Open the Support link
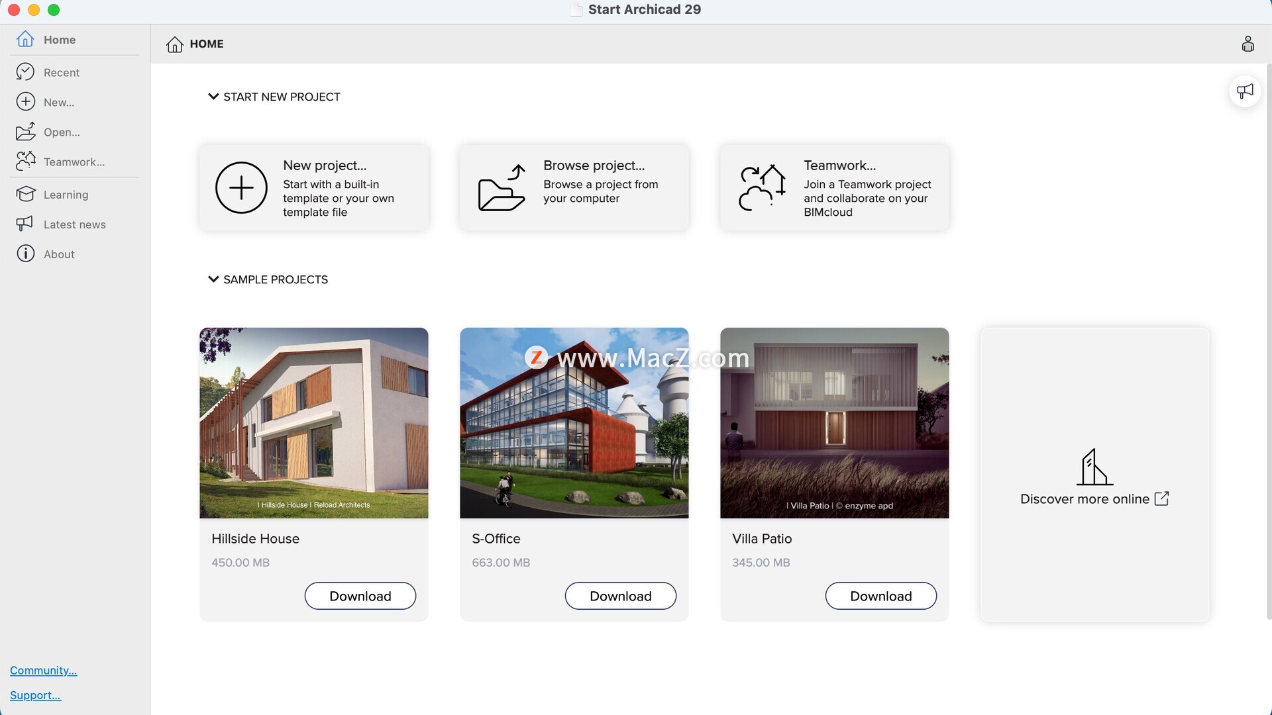The width and height of the screenshot is (1272, 715). (35, 695)
